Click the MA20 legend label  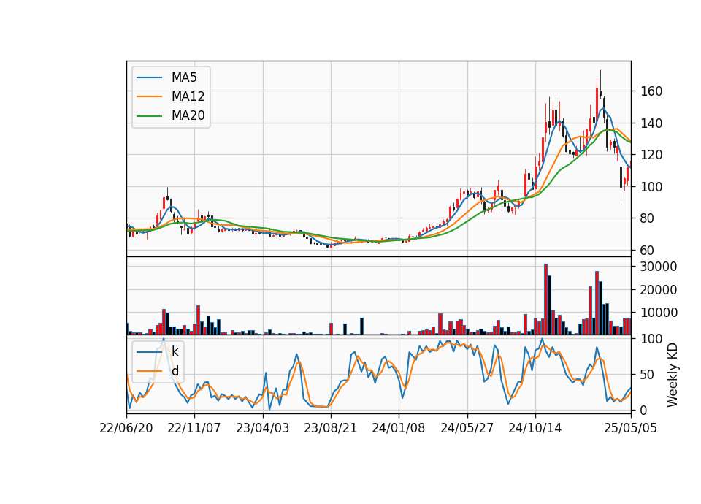(x=188, y=116)
